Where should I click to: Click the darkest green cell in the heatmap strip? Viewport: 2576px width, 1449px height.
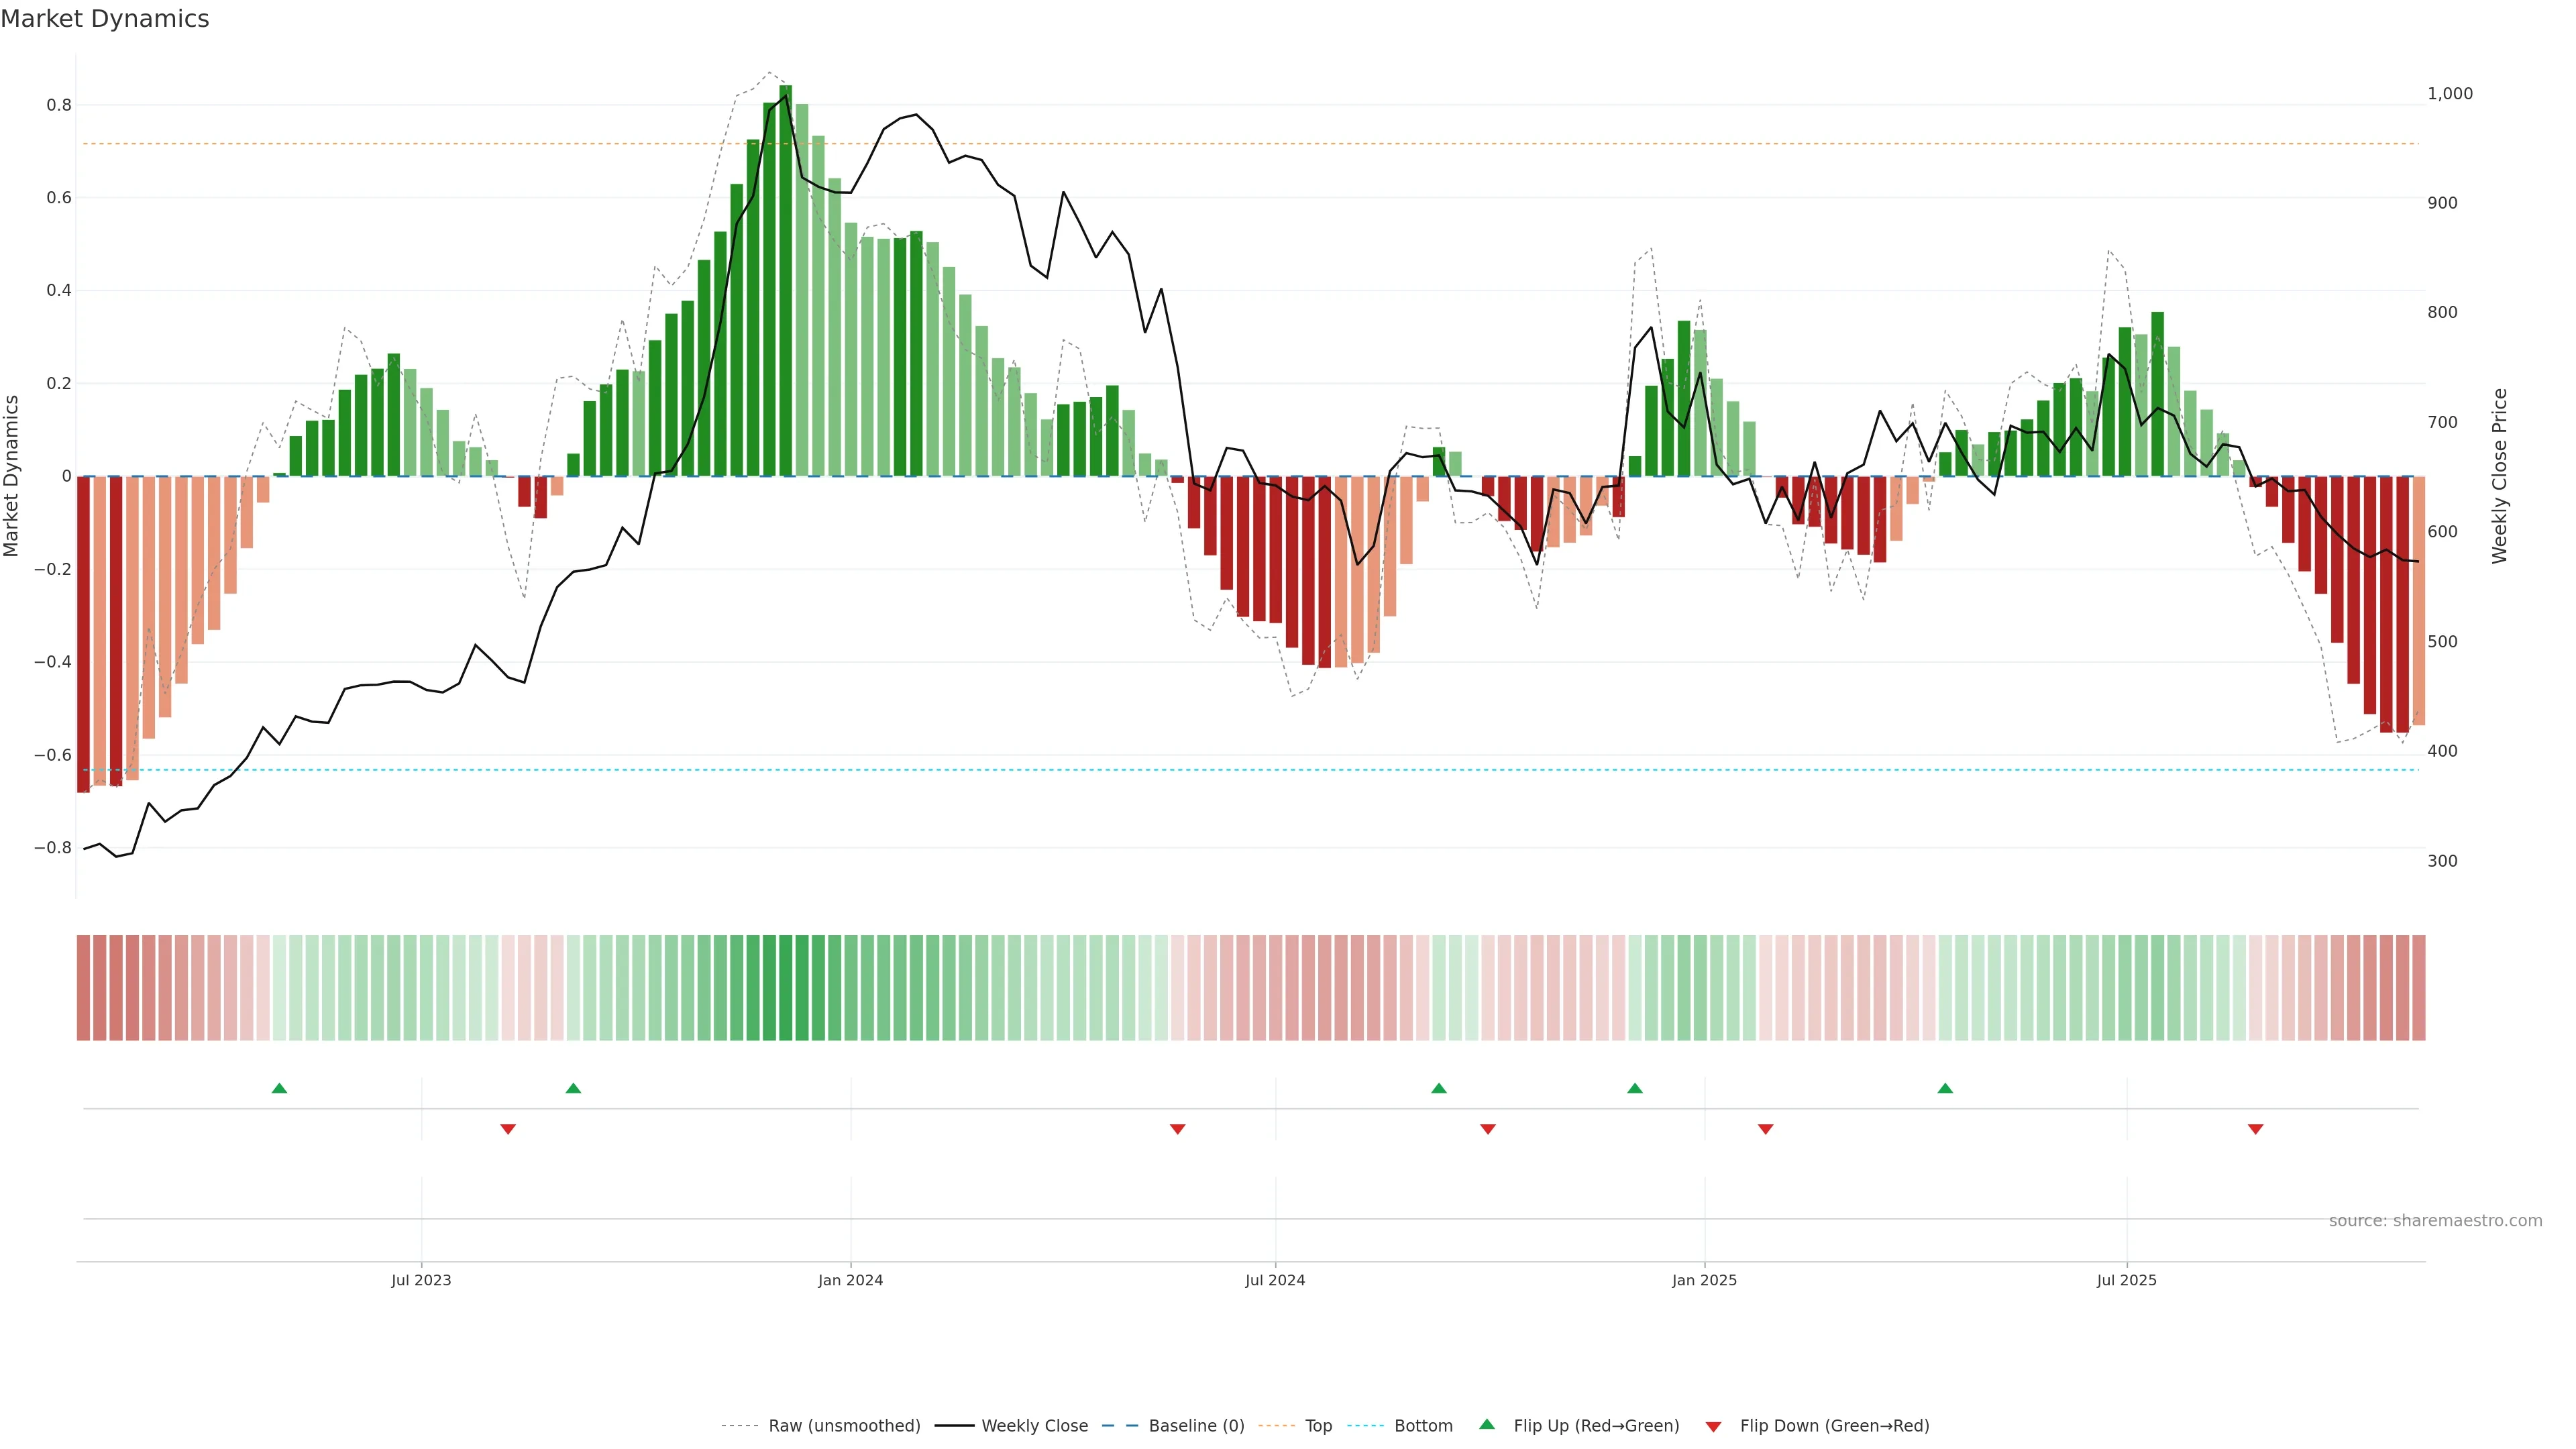[x=785, y=988]
